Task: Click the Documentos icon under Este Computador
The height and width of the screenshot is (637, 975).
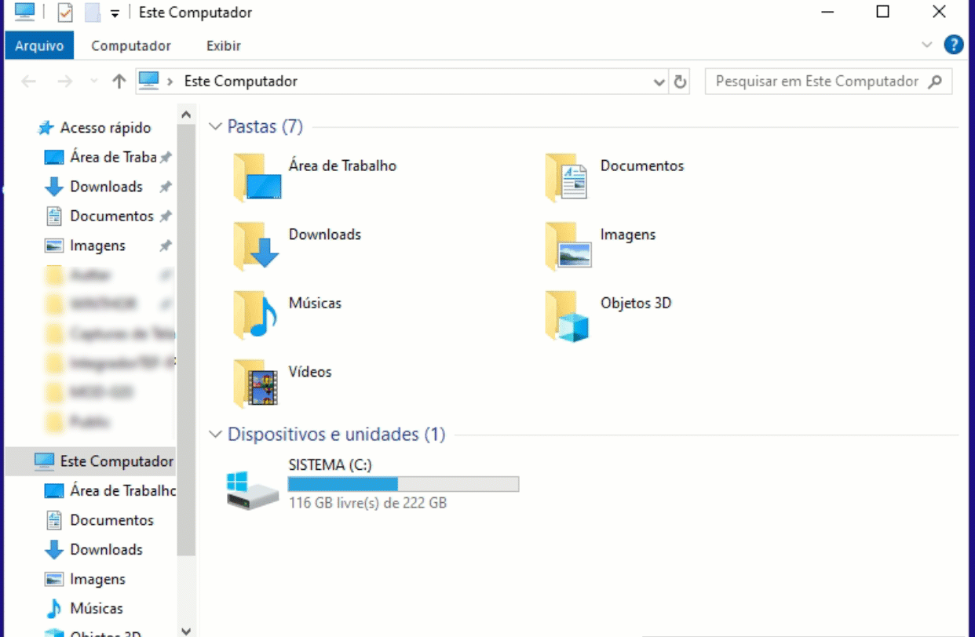Action: point(53,520)
